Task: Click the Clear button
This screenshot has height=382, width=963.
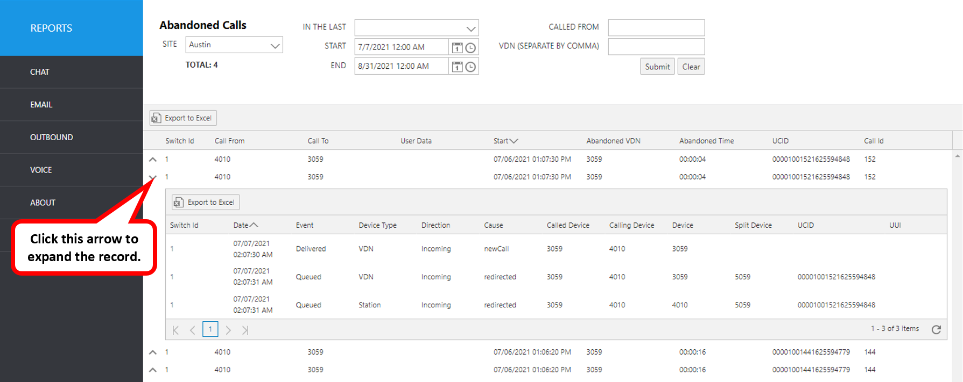Action: tap(691, 67)
